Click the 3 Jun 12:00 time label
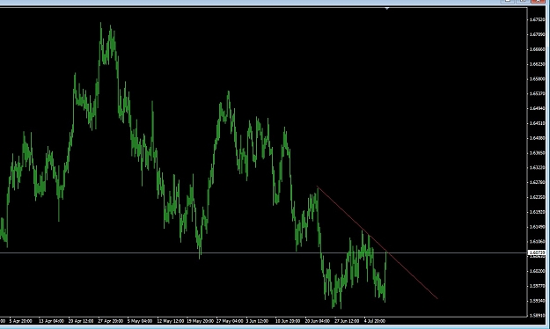 [x=257, y=321]
